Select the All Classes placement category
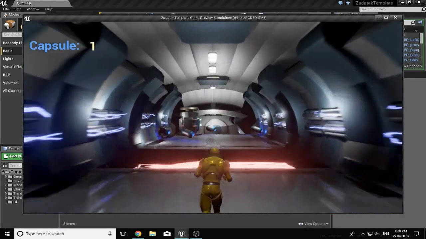 tap(12, 91)
